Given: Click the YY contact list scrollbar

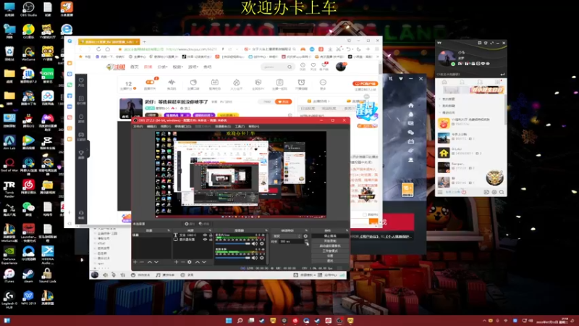Looking at the screenshot, I should click(505, 109).
